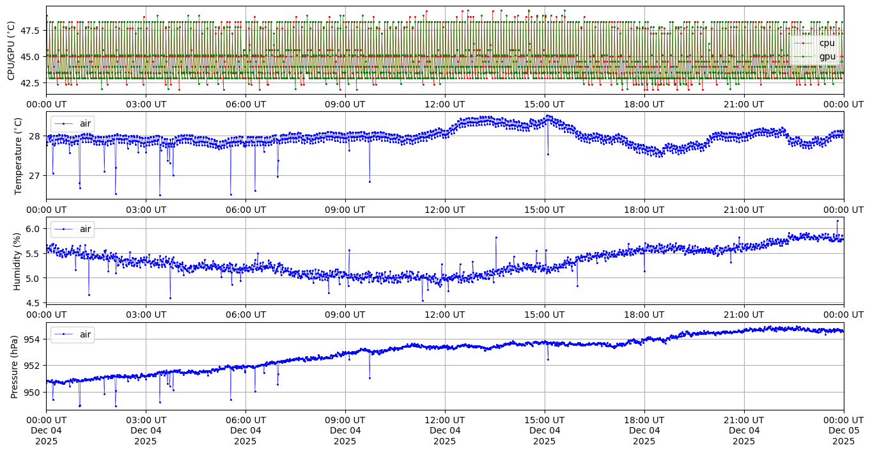This screenshot has width=870, height=452.
Task: Click the red cpu legend line marker
Action: 804,43
